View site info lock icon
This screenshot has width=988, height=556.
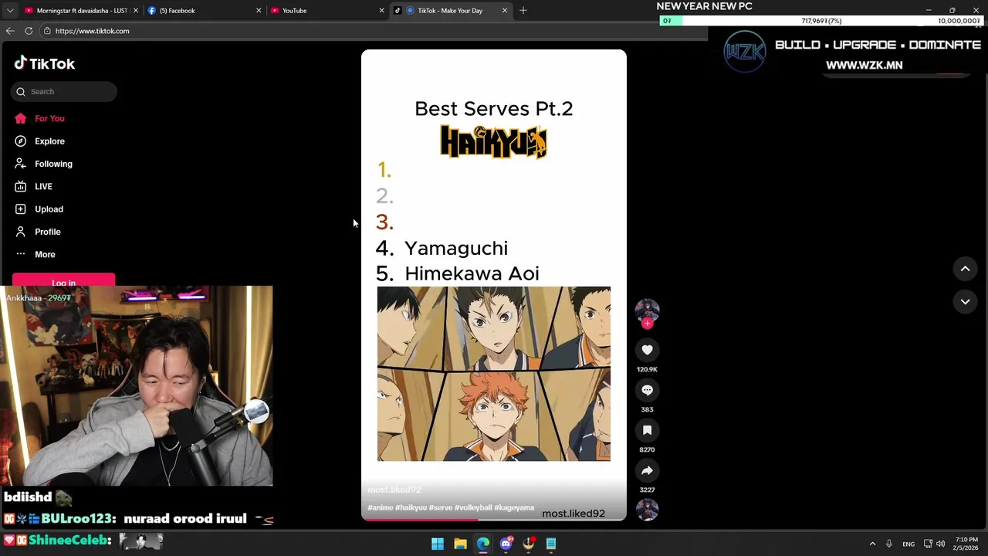click(47, 31)
